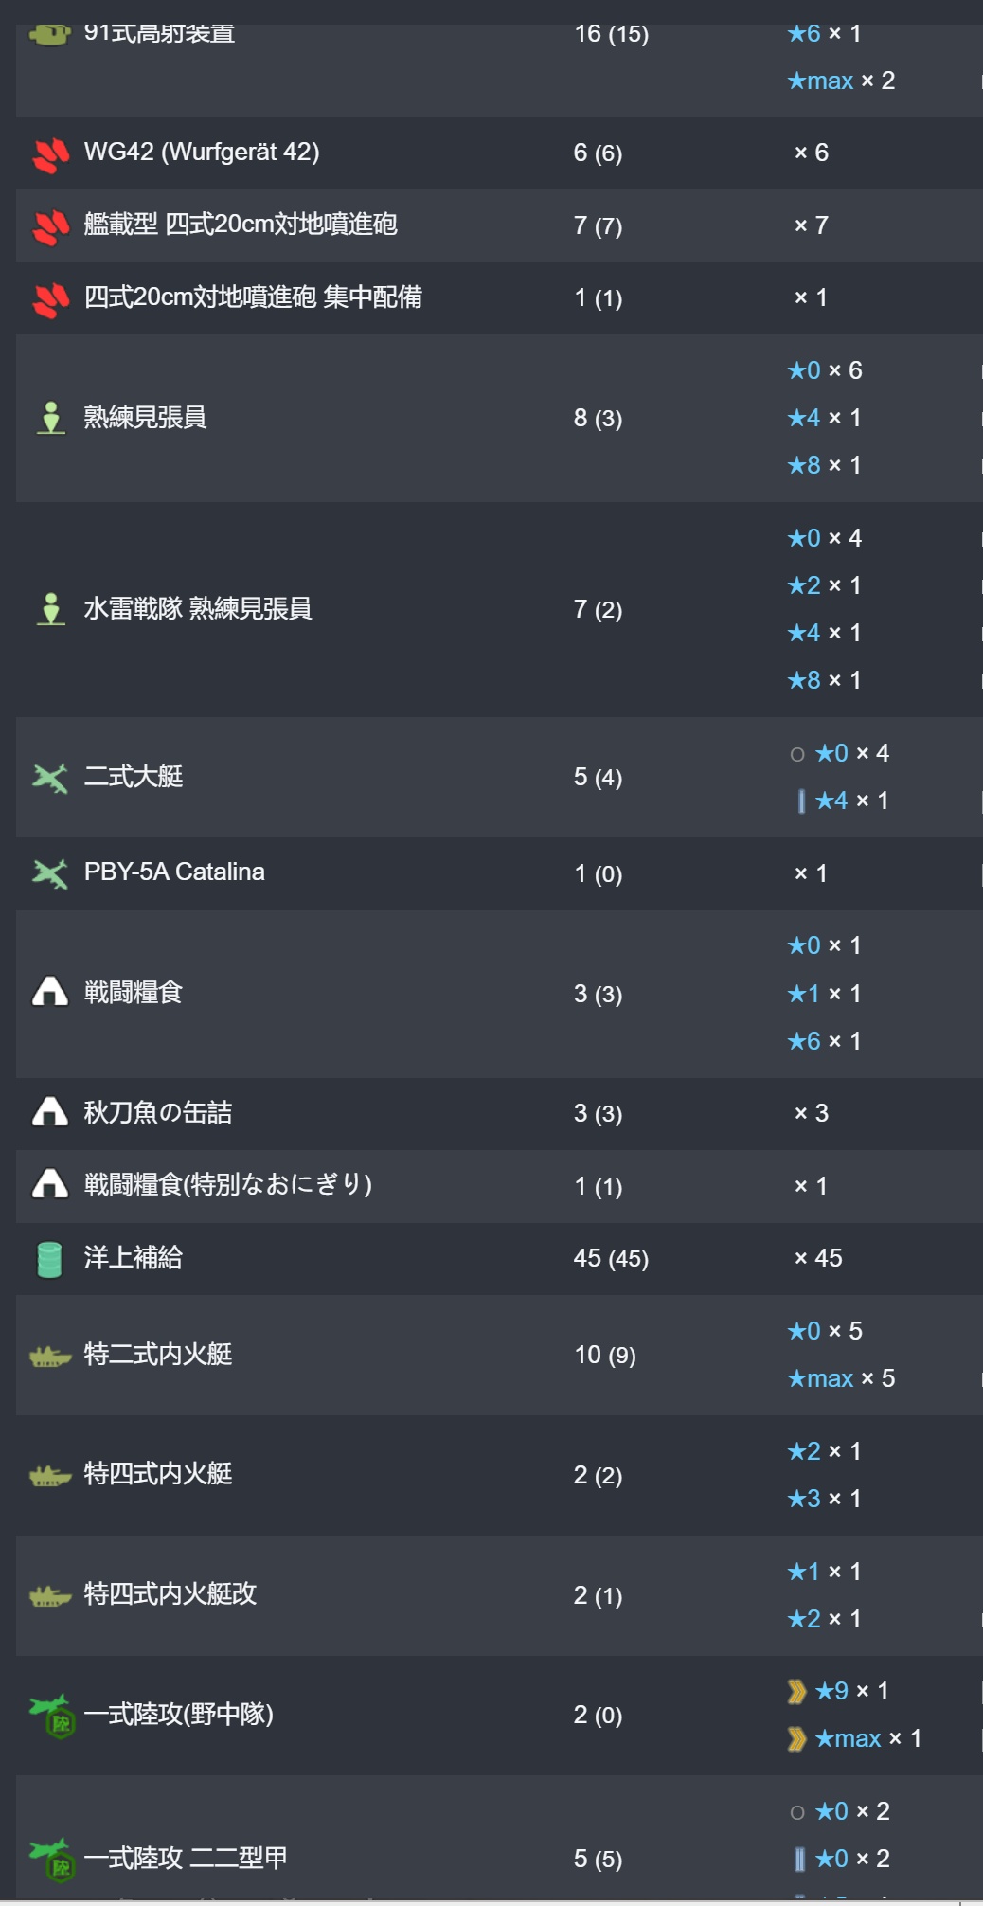
Task: Select the 艦載型 四式20cm対地噴進砲 row name
Action: (x=241, y=225)
